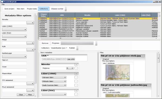Click the Clear filter button

tap(21, 95)
